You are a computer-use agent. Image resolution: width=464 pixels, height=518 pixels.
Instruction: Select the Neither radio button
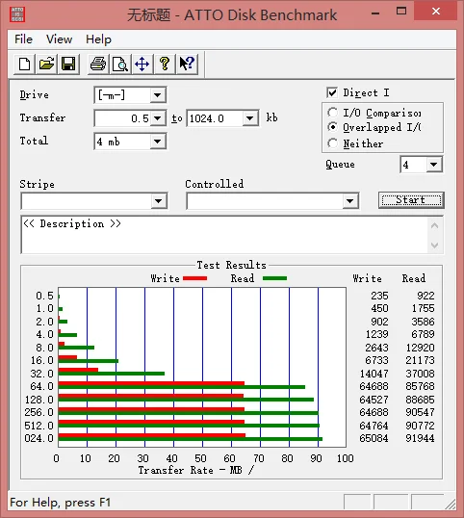pyautogui.click(x=332, y=143)
